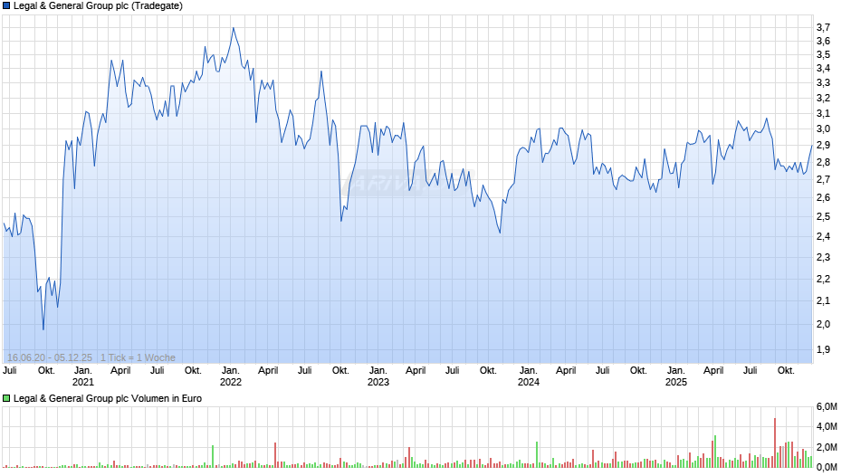Click the green legend square beside Volumen in Euro
Image resolution: width=851 pixels, height=476 pixels.
point(6,398)
